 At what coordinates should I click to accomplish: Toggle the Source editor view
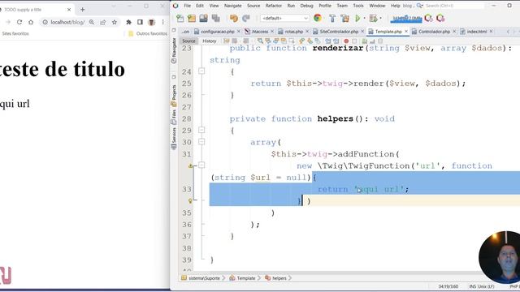click(x=188, y=41)
